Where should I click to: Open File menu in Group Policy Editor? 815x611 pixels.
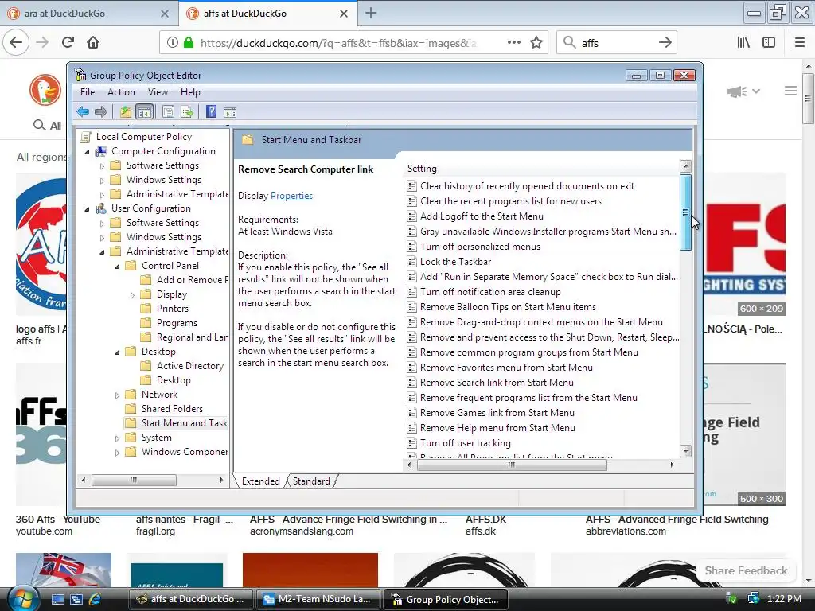[x=88, y=92]
